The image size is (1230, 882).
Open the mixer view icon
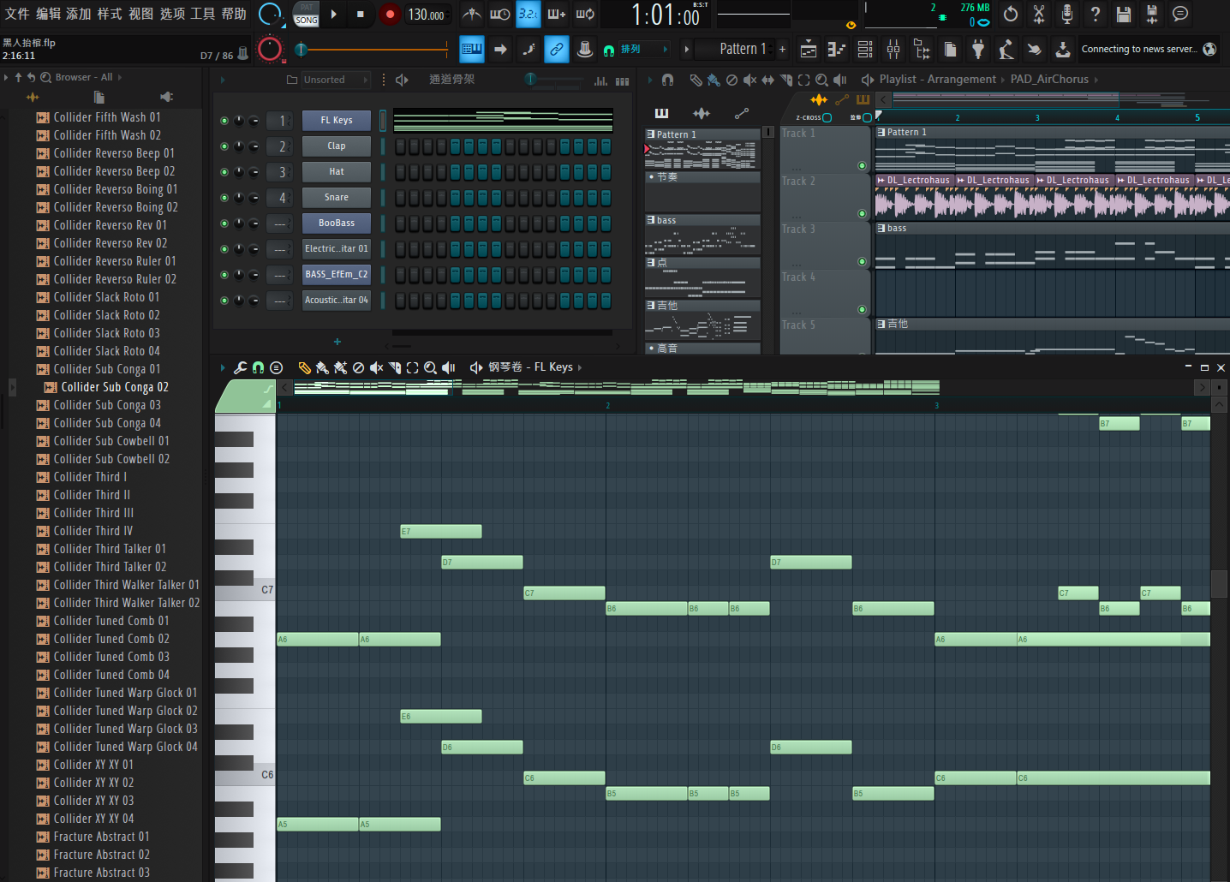893,49
